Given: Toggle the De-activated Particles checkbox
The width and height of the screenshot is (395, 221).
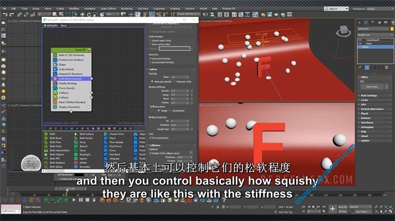Looking at the screenshot, I should 151,62.
